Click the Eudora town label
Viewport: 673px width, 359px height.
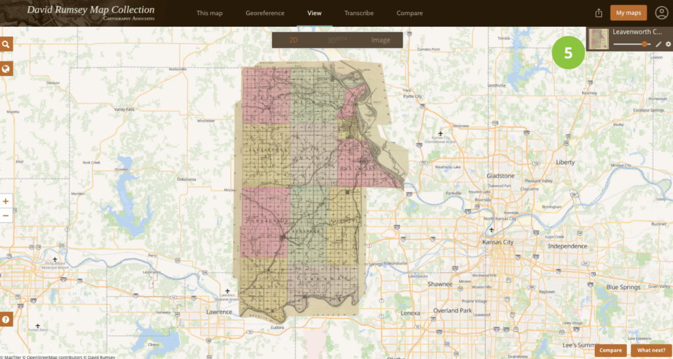[277, 327]
